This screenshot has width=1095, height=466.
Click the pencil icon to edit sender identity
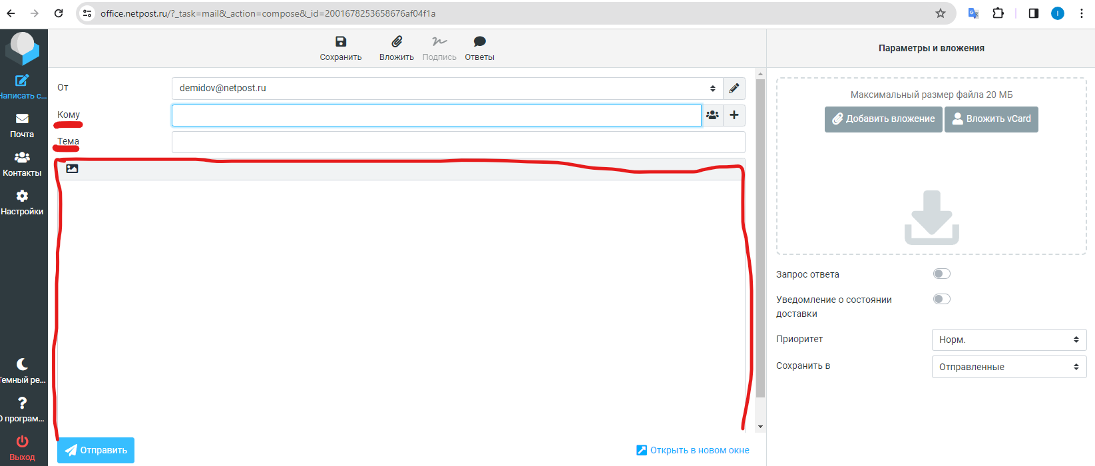734,89
